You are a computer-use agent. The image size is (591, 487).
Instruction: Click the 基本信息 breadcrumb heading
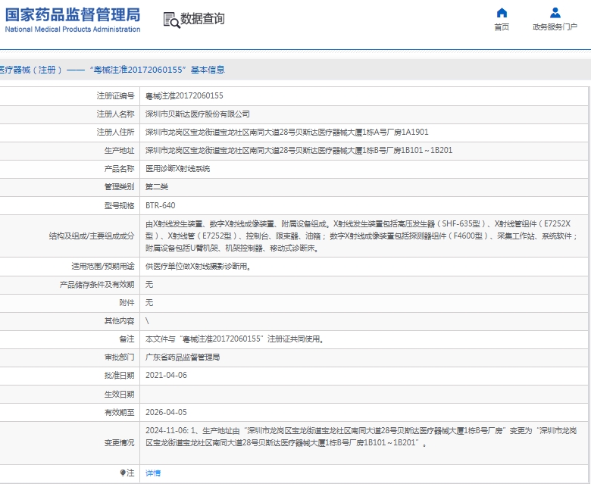[208, 70]
